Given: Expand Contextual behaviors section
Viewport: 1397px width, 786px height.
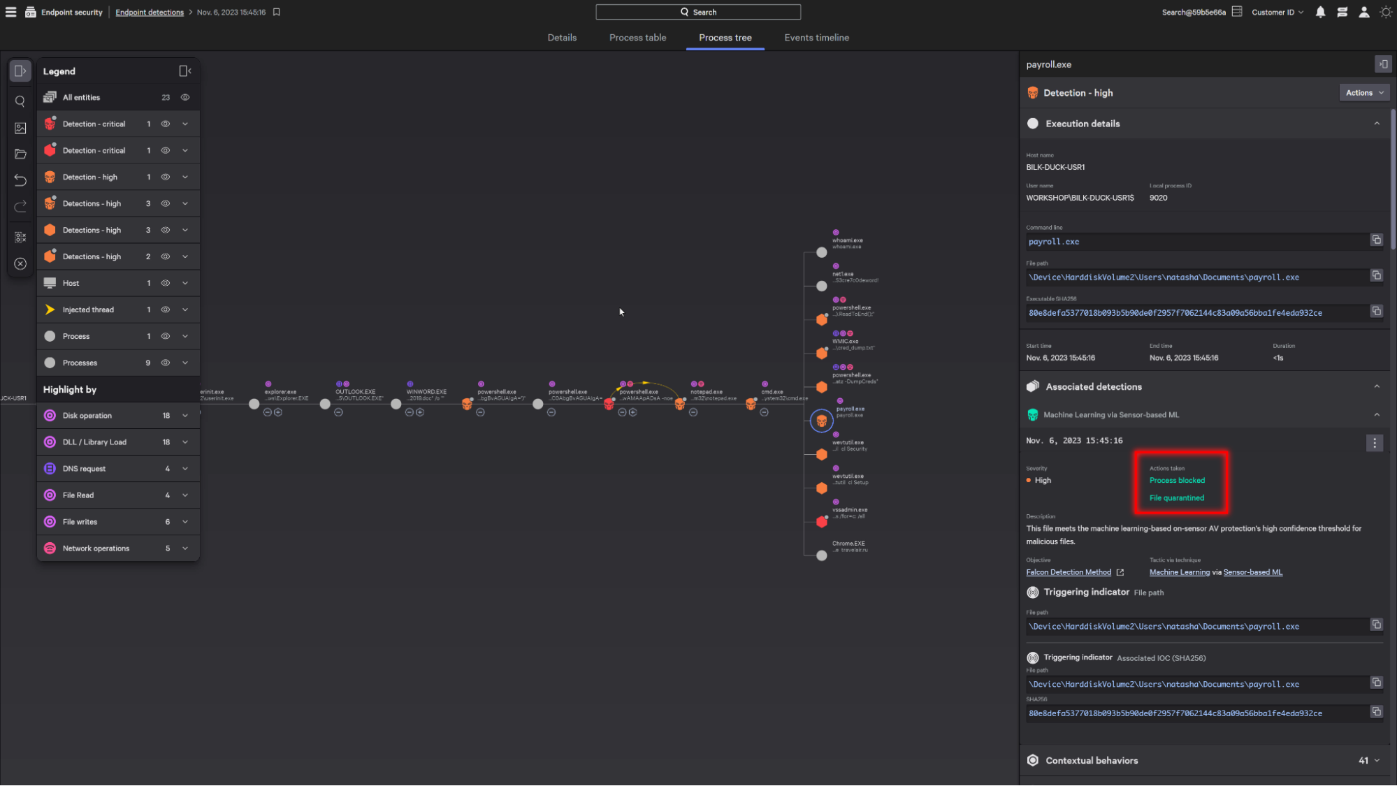Looking at the screenshot, I should [1376, 761].
